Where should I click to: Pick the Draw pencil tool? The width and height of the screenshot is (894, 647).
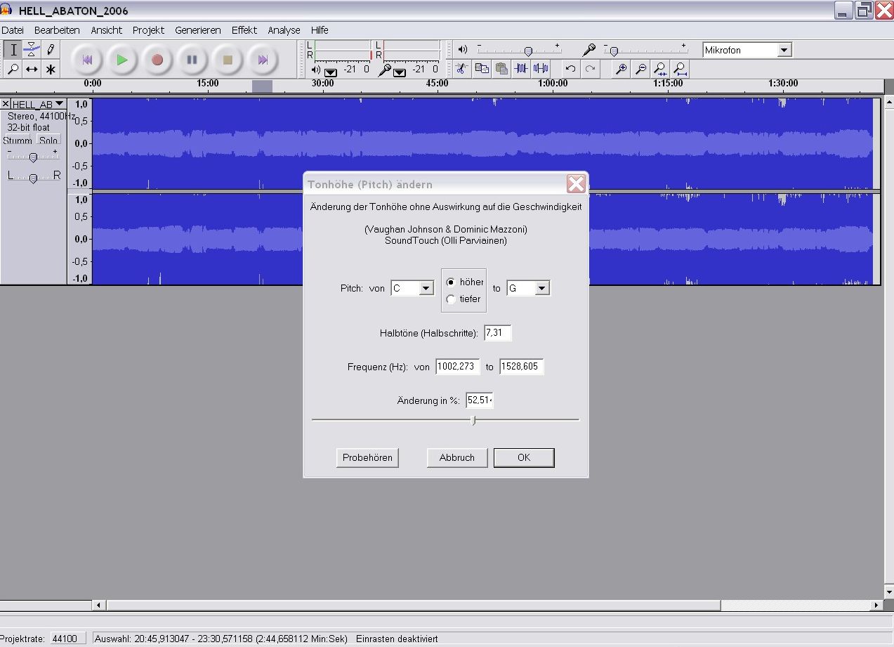[51, 50]
